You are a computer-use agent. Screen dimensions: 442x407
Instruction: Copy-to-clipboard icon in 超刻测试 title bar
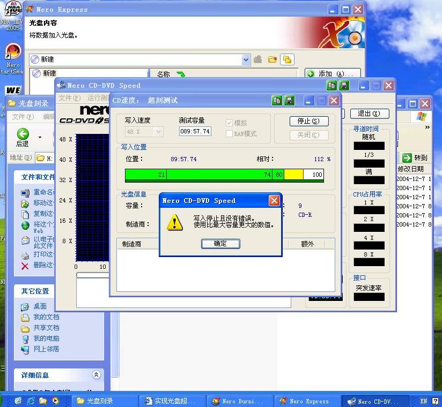pyautogui.click(x=277, y=100)
